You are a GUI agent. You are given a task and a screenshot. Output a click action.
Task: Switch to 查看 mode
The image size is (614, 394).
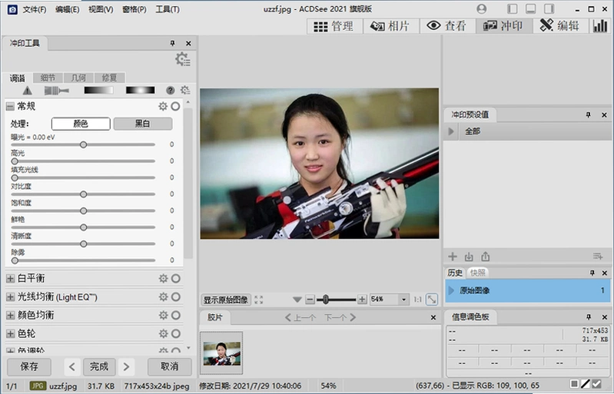tap(447, 26)
